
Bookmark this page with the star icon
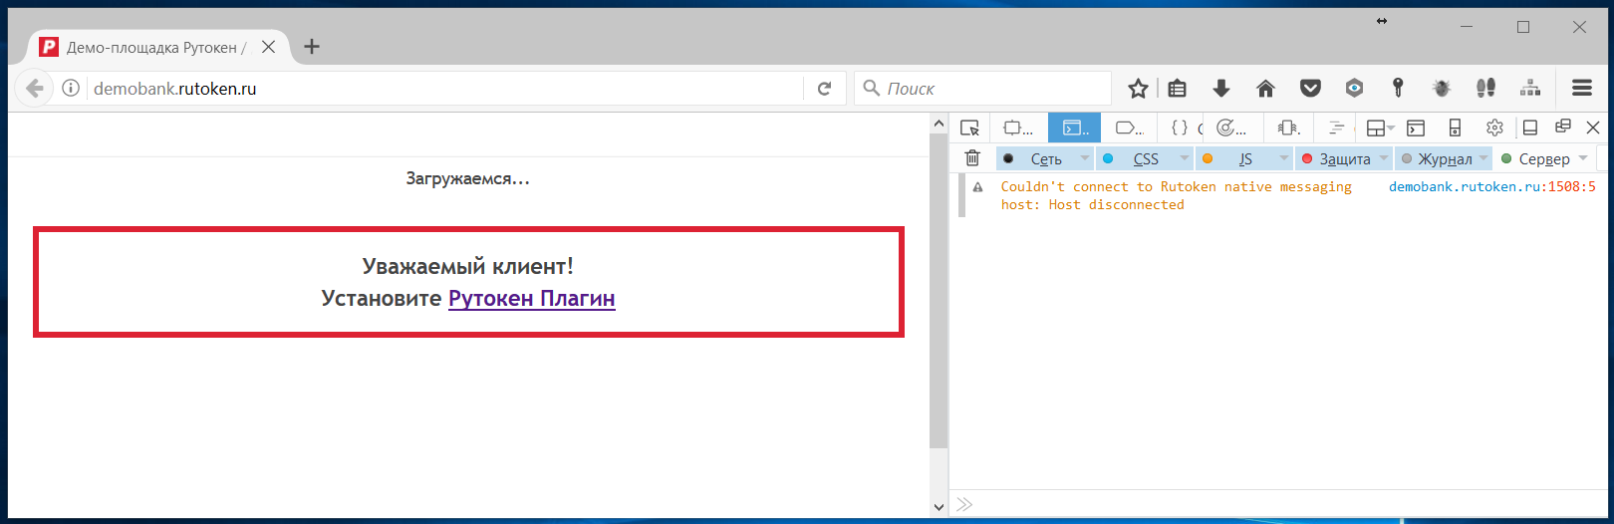pyautogui.click(x=1138, y=89)
